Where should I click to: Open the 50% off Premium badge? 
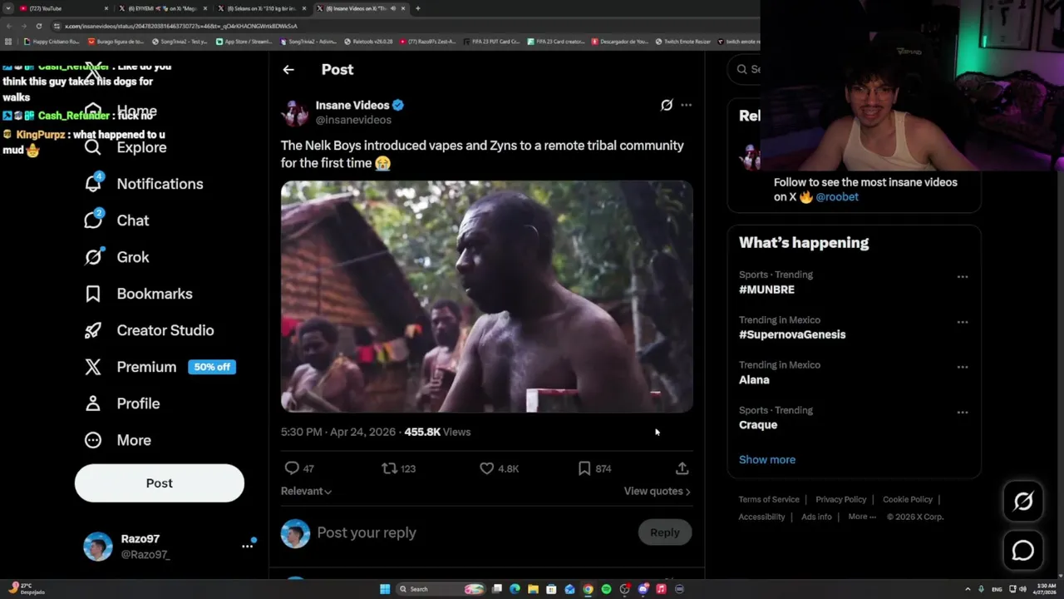212,367
